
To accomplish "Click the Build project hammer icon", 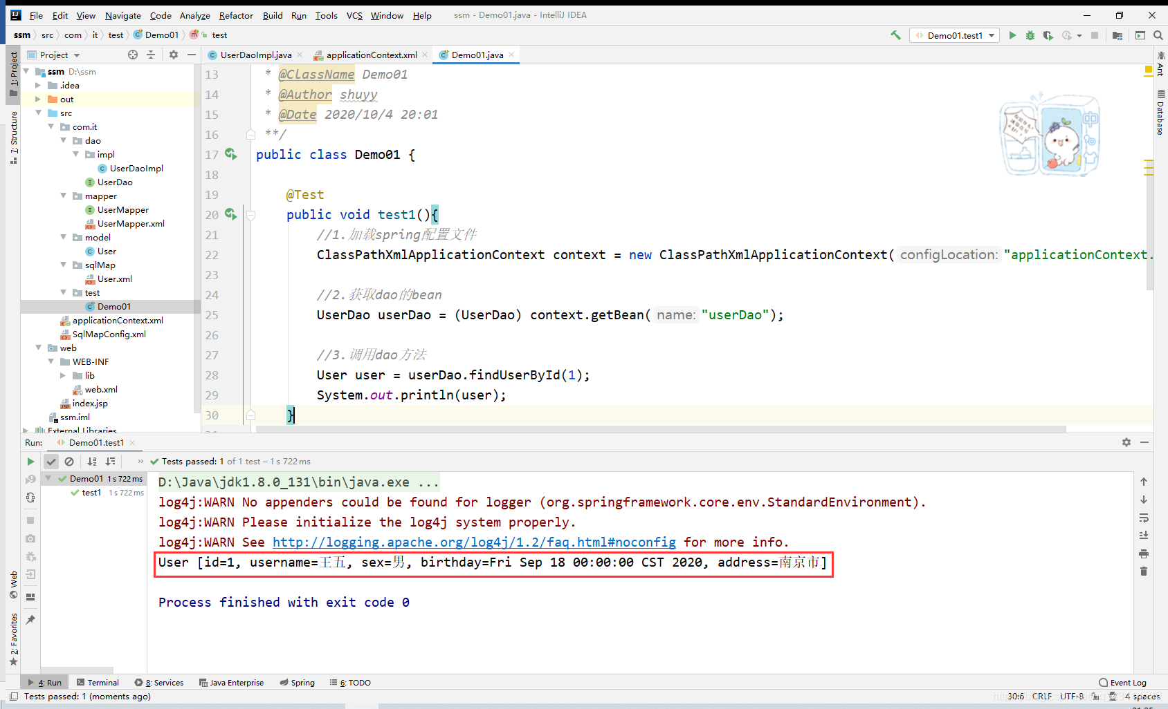I will click(895, 35).
